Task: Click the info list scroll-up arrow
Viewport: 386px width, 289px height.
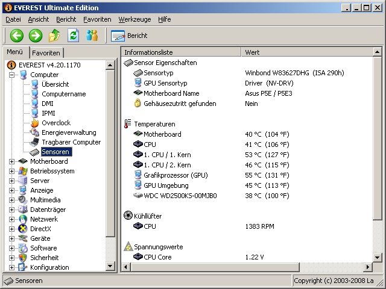Action: [377, 52]
